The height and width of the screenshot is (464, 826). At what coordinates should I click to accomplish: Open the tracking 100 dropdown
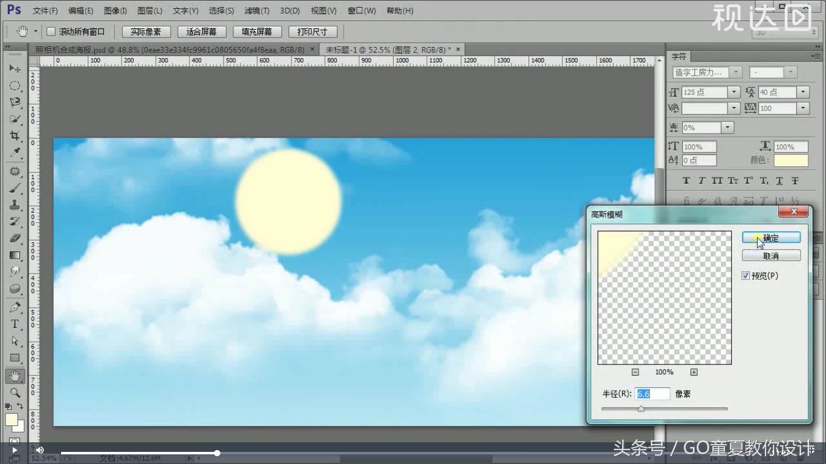click(803, 108)
